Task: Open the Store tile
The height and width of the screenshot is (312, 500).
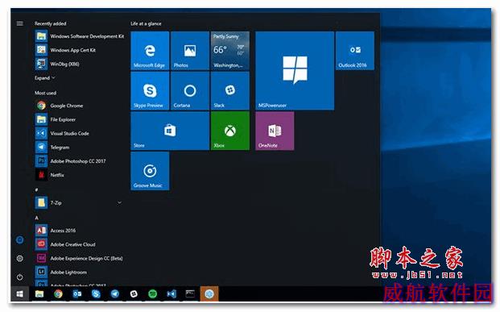Action: click(x=170, y=131)
